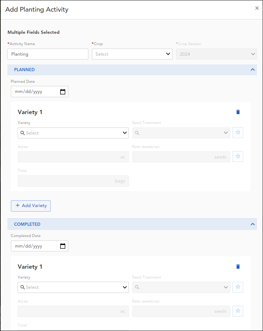
Task: Click the star icon beside Planned Seed Treatment
Action: (x=238, y=132)
